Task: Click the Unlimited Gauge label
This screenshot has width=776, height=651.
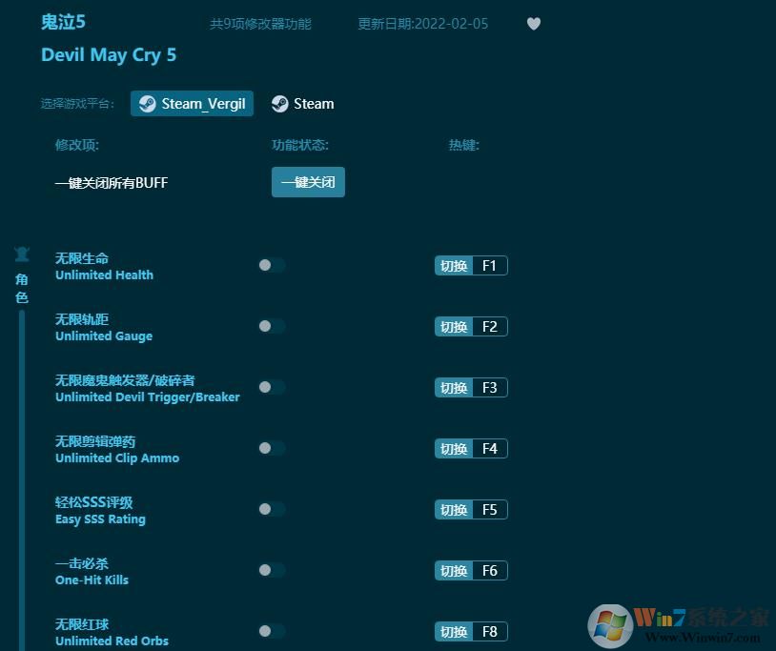Action: point(104,336)
